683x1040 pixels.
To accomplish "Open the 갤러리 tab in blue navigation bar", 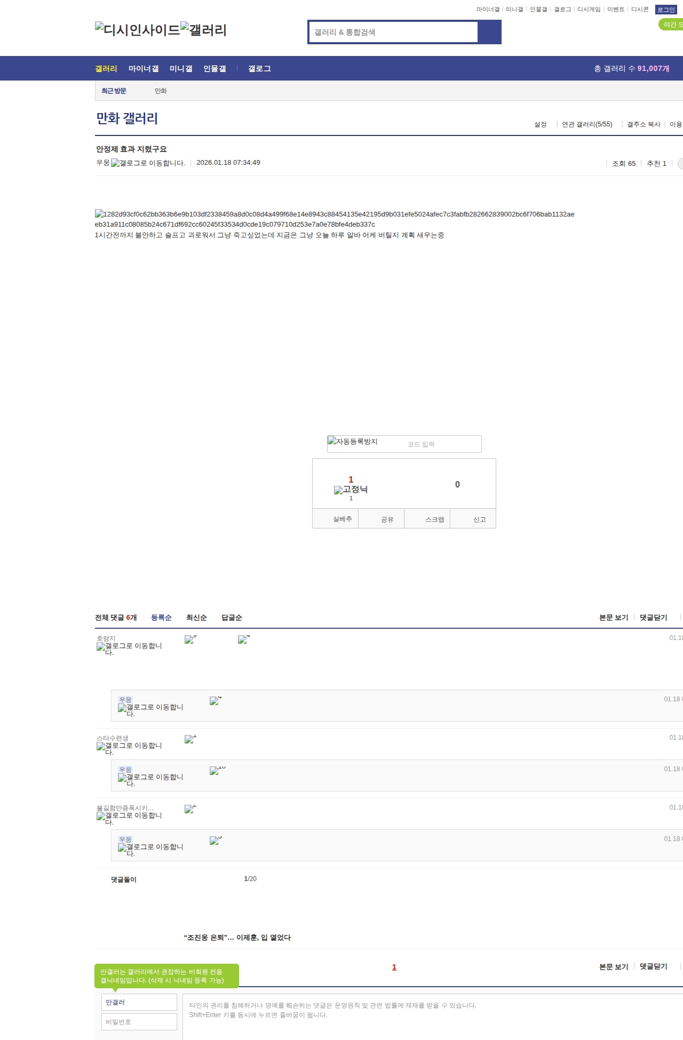I will pos(106,68).
